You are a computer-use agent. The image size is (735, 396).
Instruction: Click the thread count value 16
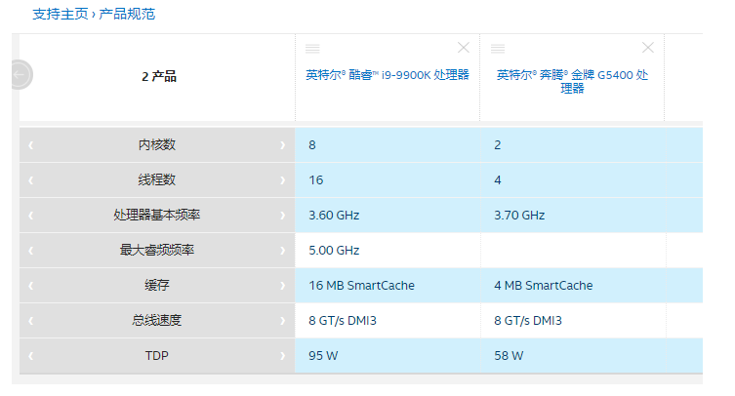(316, 180)
